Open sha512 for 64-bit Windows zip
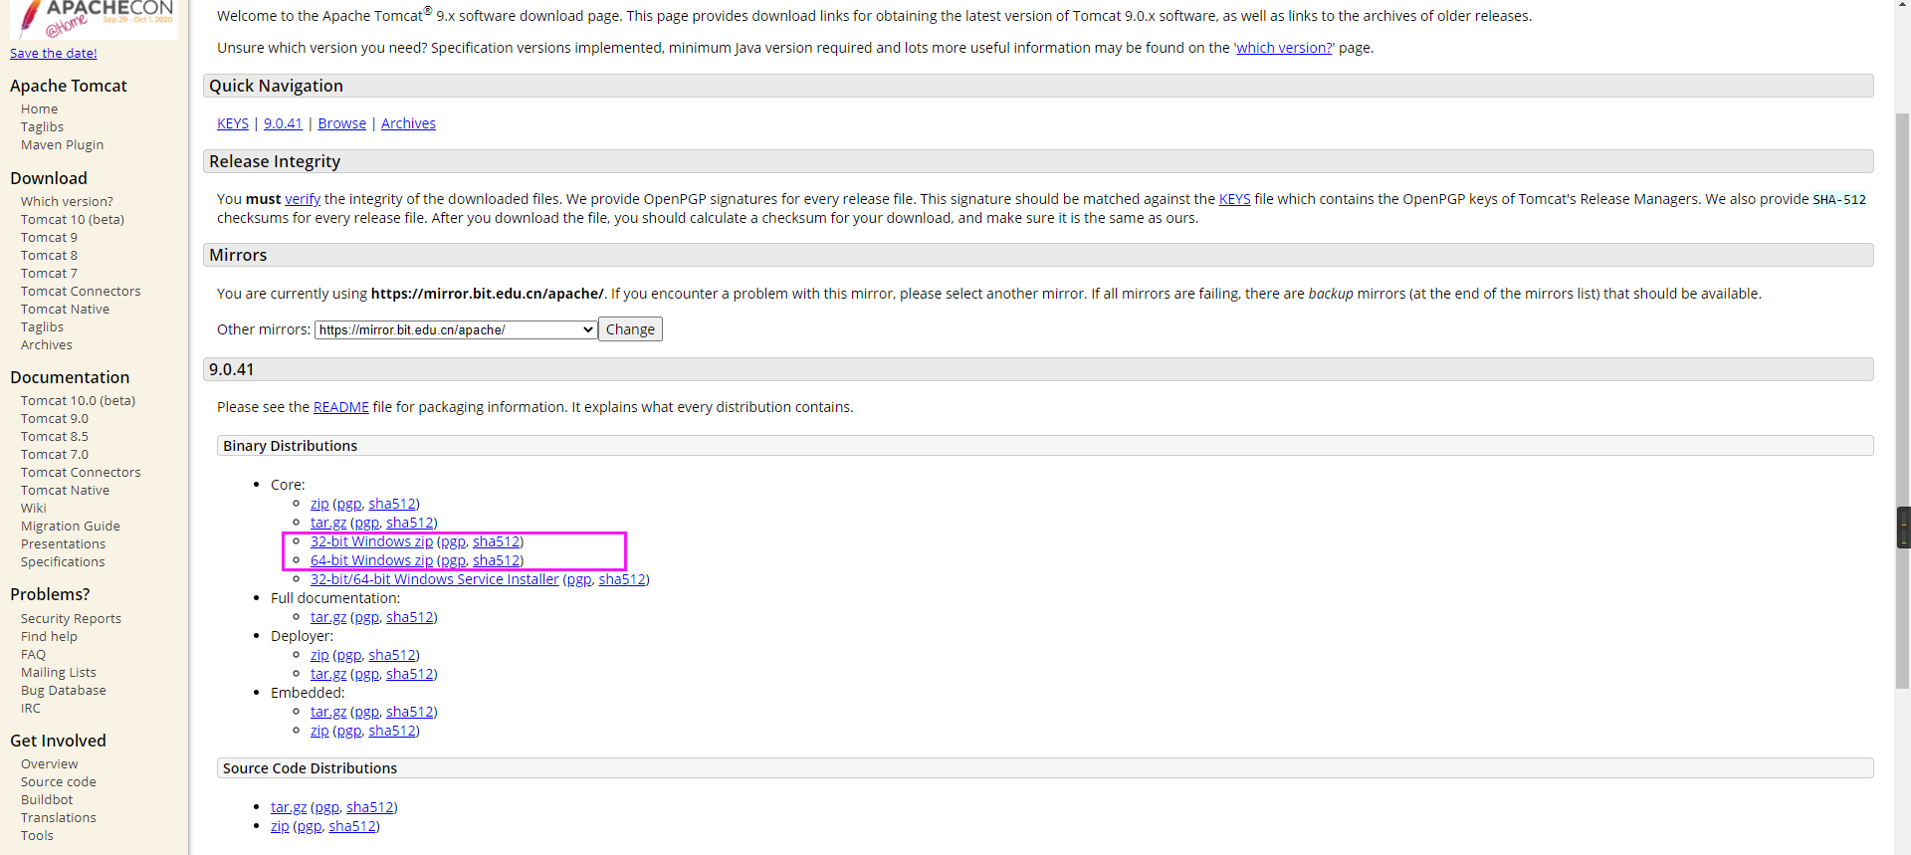The image size is (1911, 855). tap(496, 560)
